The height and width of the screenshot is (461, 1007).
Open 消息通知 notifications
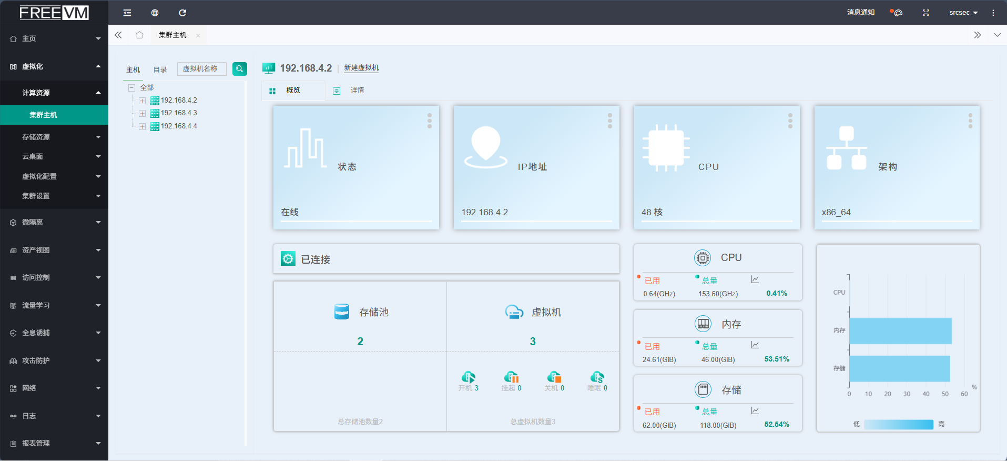pos(860,13)
